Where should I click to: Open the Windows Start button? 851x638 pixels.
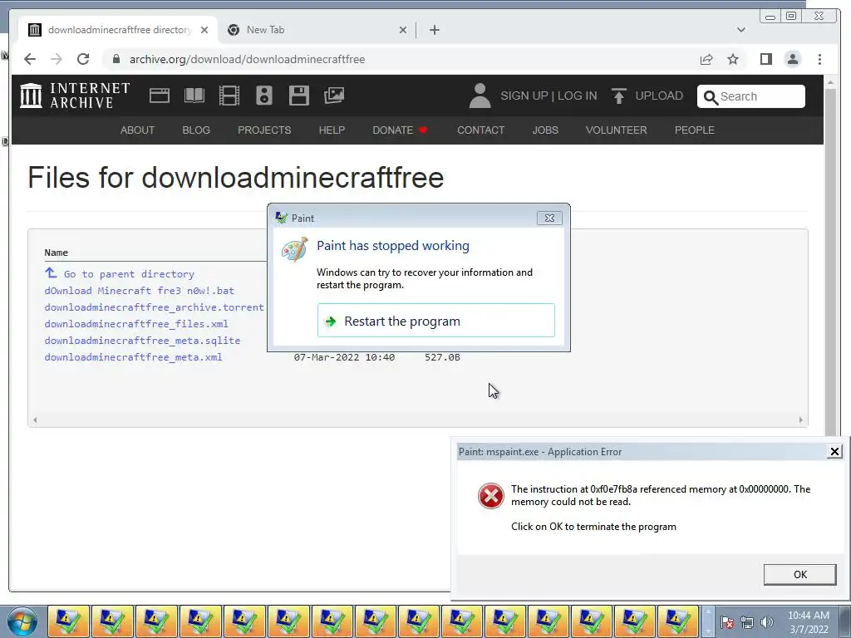[22, 621]
